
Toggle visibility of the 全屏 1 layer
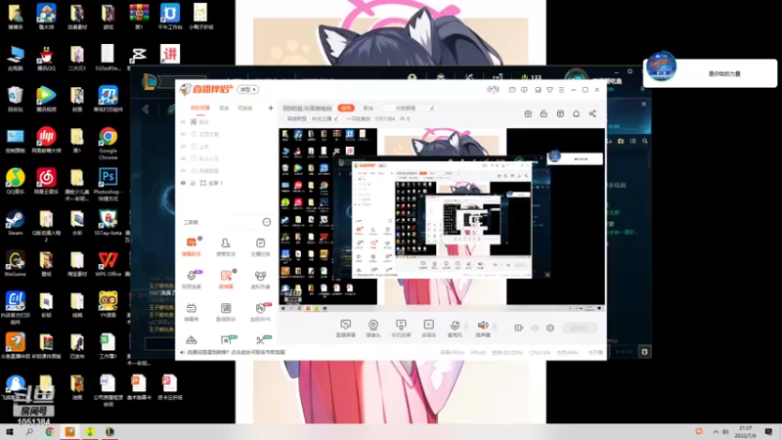click(183, 183)
